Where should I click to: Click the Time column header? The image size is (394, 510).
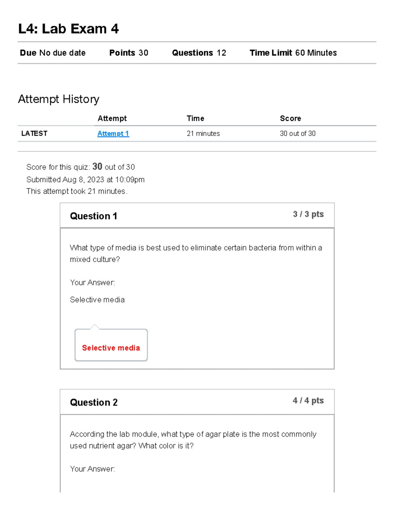point(195,119)
